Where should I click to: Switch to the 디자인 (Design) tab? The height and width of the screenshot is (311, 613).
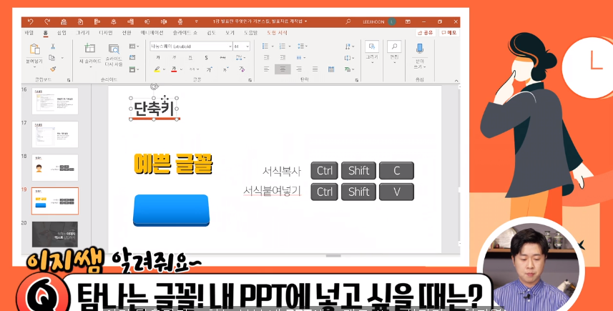point(106,33)
